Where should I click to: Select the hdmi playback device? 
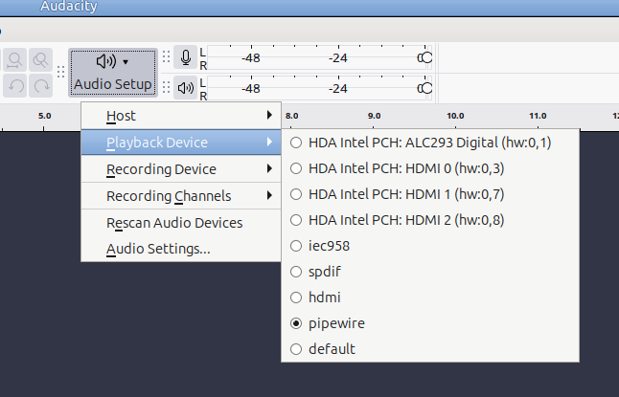coord(430,298)
